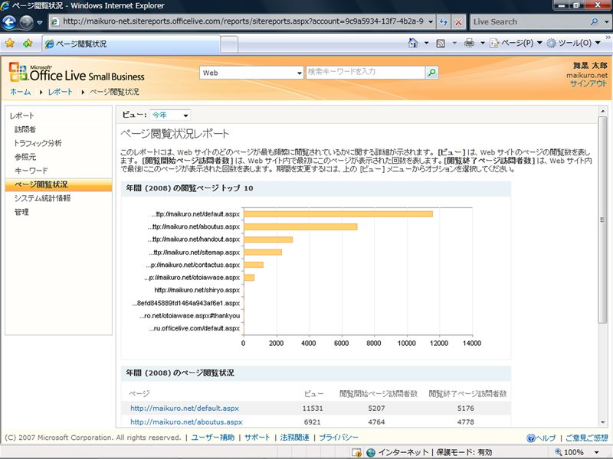This screenshot has height=459, width=613.
Task: Click the RSS feeds icon
Action: (x=441, y=44)
